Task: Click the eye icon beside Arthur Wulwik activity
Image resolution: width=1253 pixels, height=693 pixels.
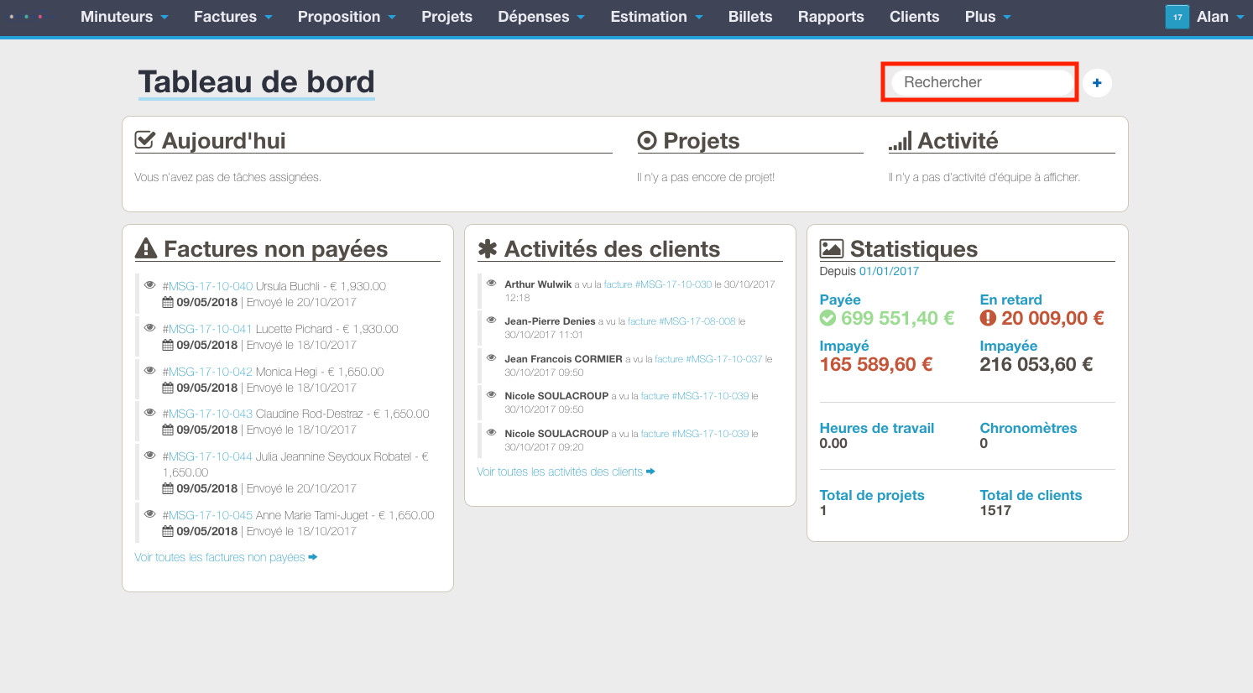Action: pyautogui.click(x=492, y=284)
